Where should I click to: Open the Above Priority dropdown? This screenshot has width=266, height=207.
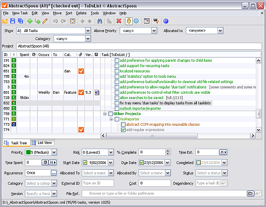click(x=154, y=31)
